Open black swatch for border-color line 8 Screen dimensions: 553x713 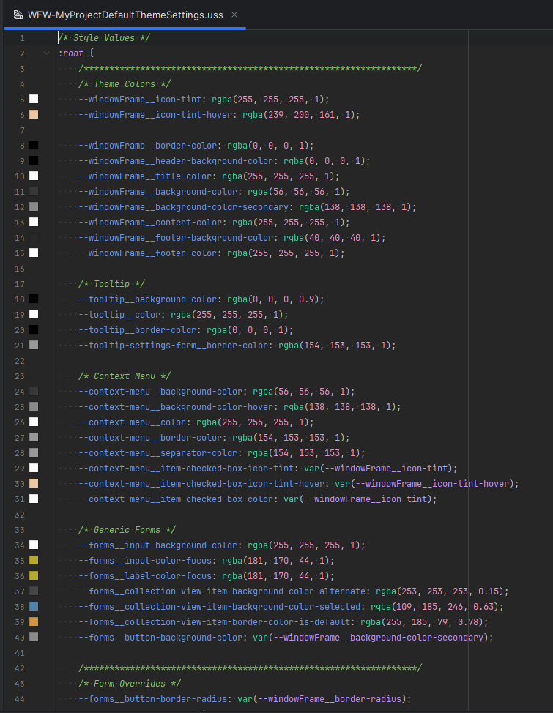[34, 146]
